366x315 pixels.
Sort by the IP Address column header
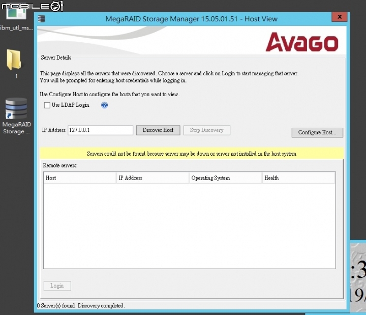click(152, 178)
